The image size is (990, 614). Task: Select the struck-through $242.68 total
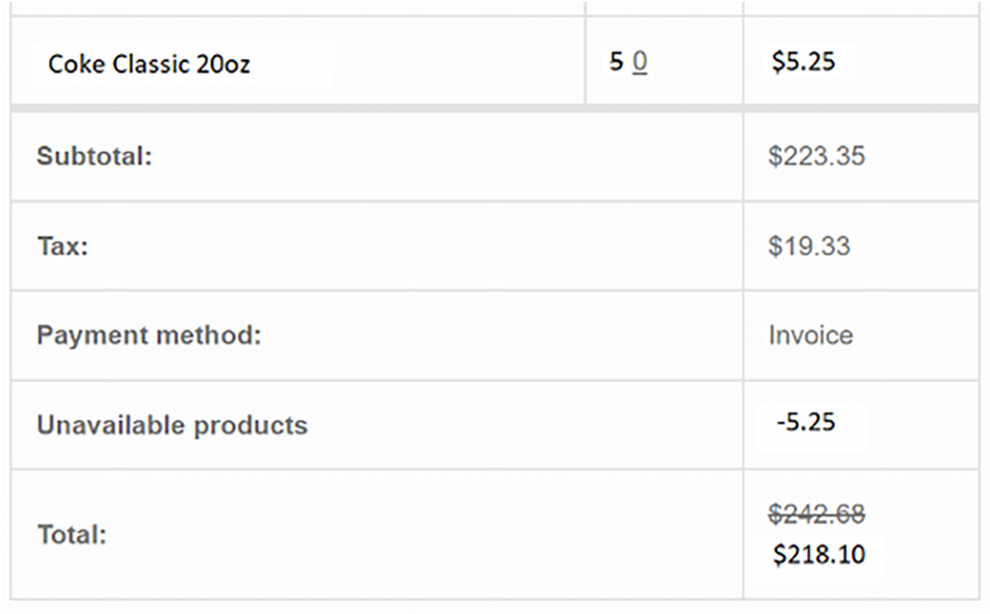tap(816, 514)
